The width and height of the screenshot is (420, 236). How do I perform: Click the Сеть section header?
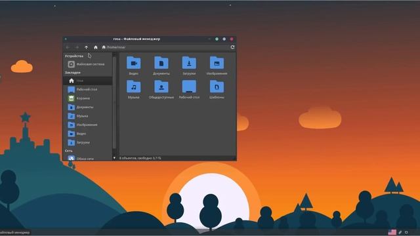(x=68, y=151)
